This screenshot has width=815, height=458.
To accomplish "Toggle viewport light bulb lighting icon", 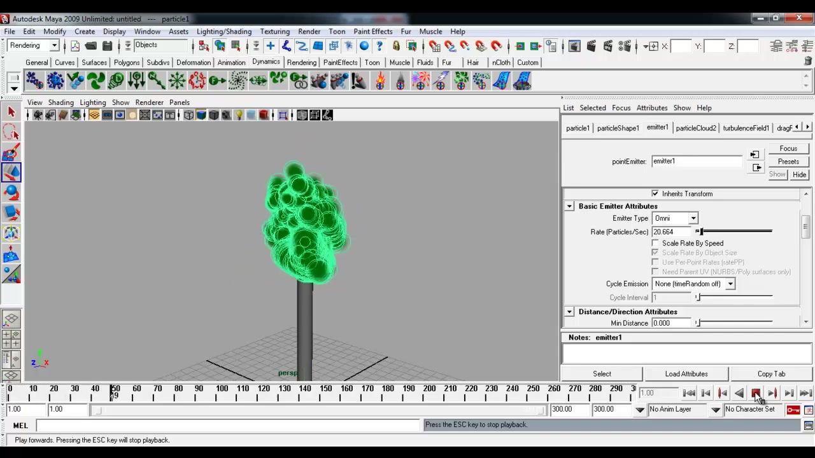I will coord(238,115).
